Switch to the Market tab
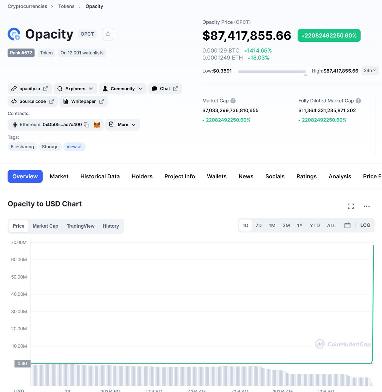Viewport: 382px width, 392px height. click(59, 176)
